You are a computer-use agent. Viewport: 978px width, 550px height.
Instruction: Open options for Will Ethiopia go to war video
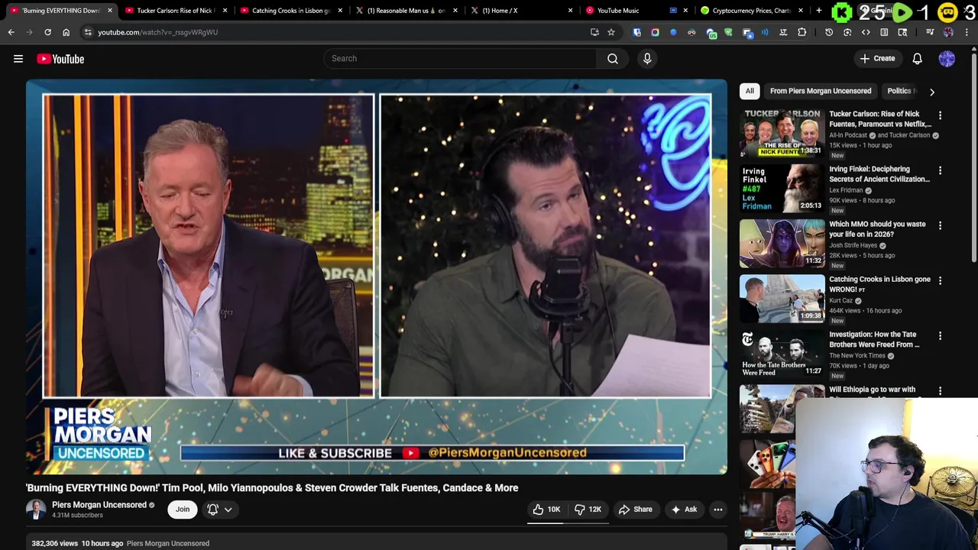[941, 390]
